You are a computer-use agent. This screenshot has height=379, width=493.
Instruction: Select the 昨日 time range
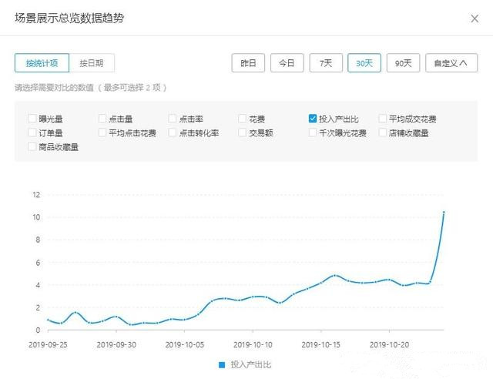[248, 63]
